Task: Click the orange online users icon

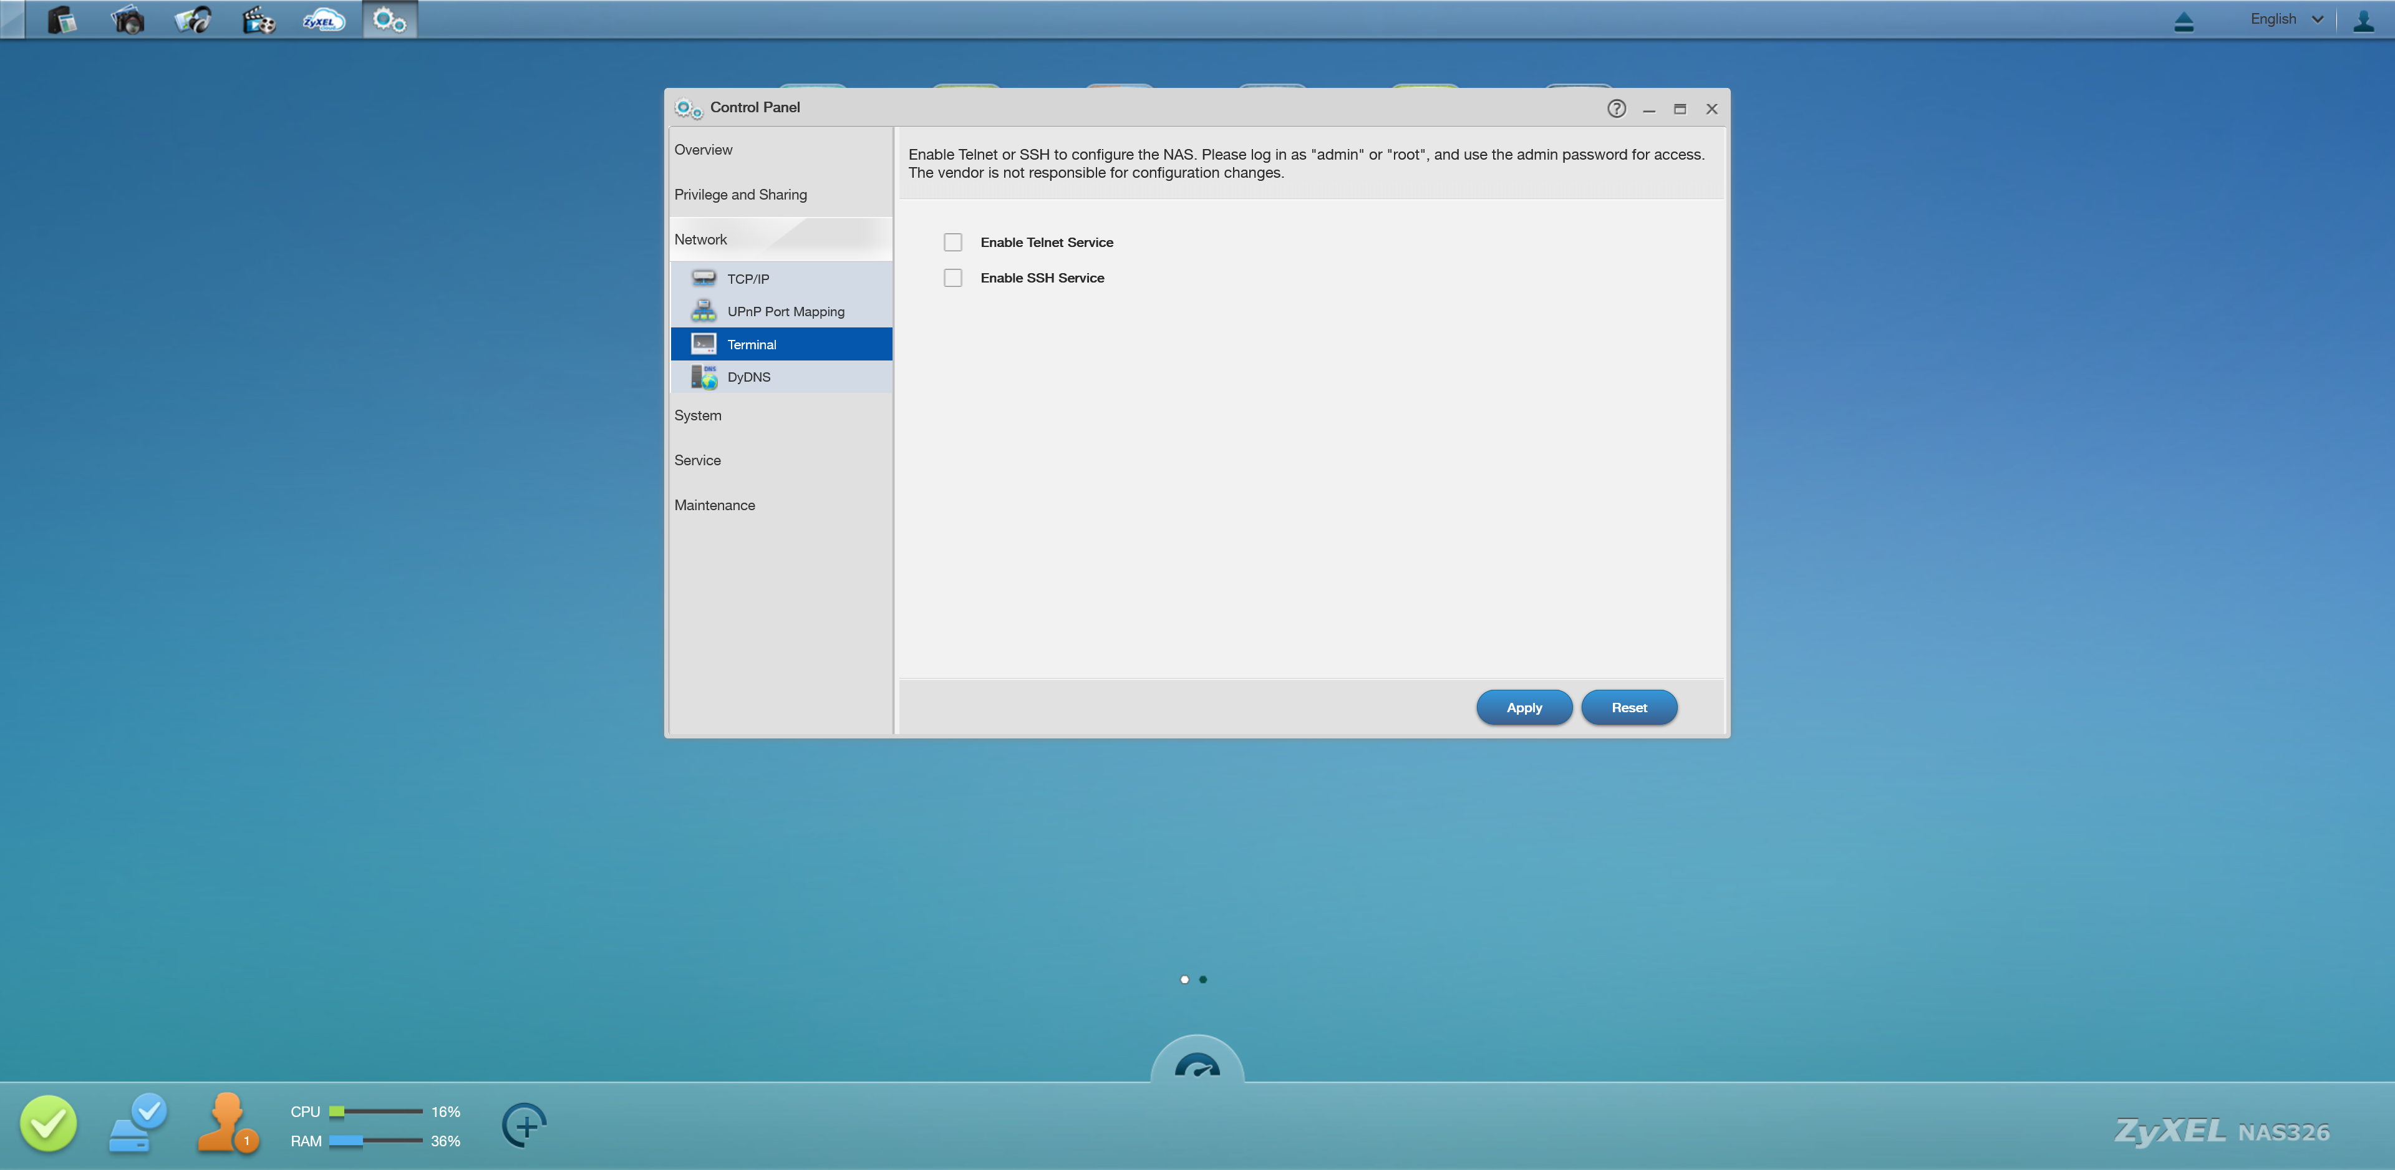Action: [228, 1123]
